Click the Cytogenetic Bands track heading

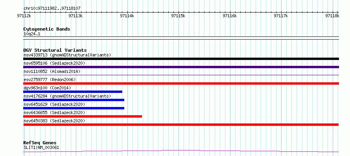tap(47, 29)
